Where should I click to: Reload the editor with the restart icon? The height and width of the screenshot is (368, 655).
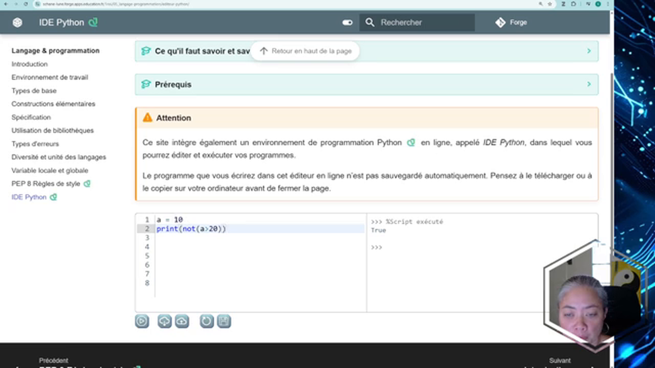click(x=206, y=321)
